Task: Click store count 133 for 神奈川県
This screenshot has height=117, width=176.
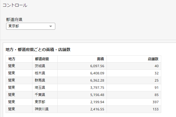Action: coord(155,109)
